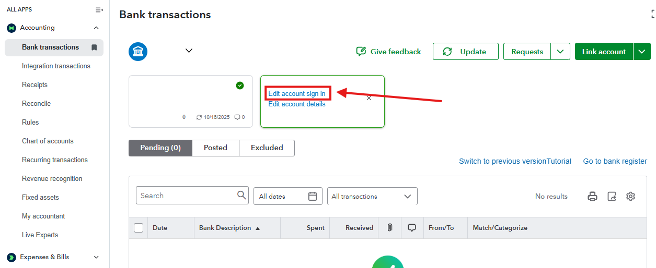
Task: Expand the All transactions filter dropdown
Action: pos(408,197)
